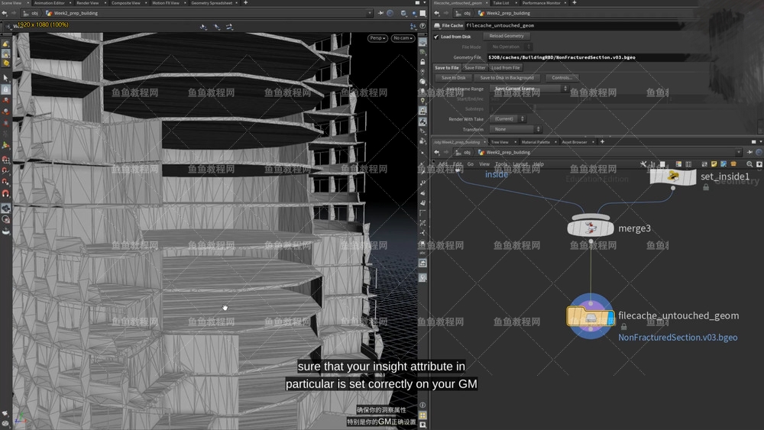
Task: Expand network editor path history dropdown
Action: [x=739, y=153]
